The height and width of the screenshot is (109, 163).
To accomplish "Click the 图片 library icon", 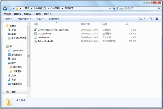I will point(9,63).
